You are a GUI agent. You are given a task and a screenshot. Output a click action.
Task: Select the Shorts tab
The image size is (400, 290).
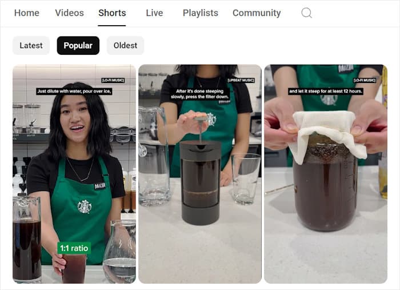(x=112, y=13)
